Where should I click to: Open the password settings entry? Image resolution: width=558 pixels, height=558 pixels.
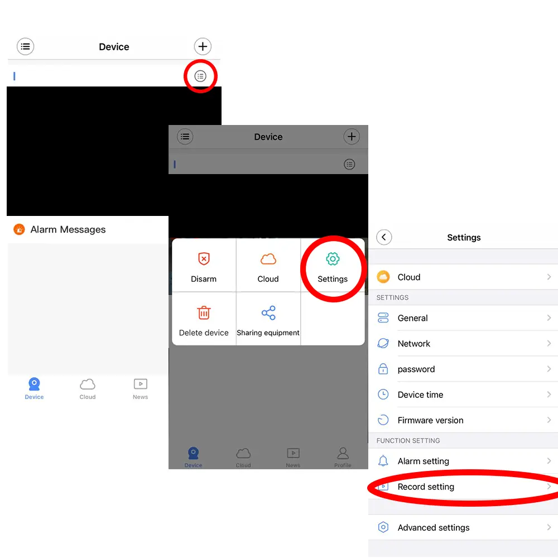point(463,369)
